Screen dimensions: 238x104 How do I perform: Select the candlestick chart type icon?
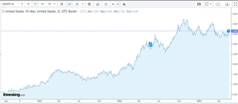pos(62,4)
